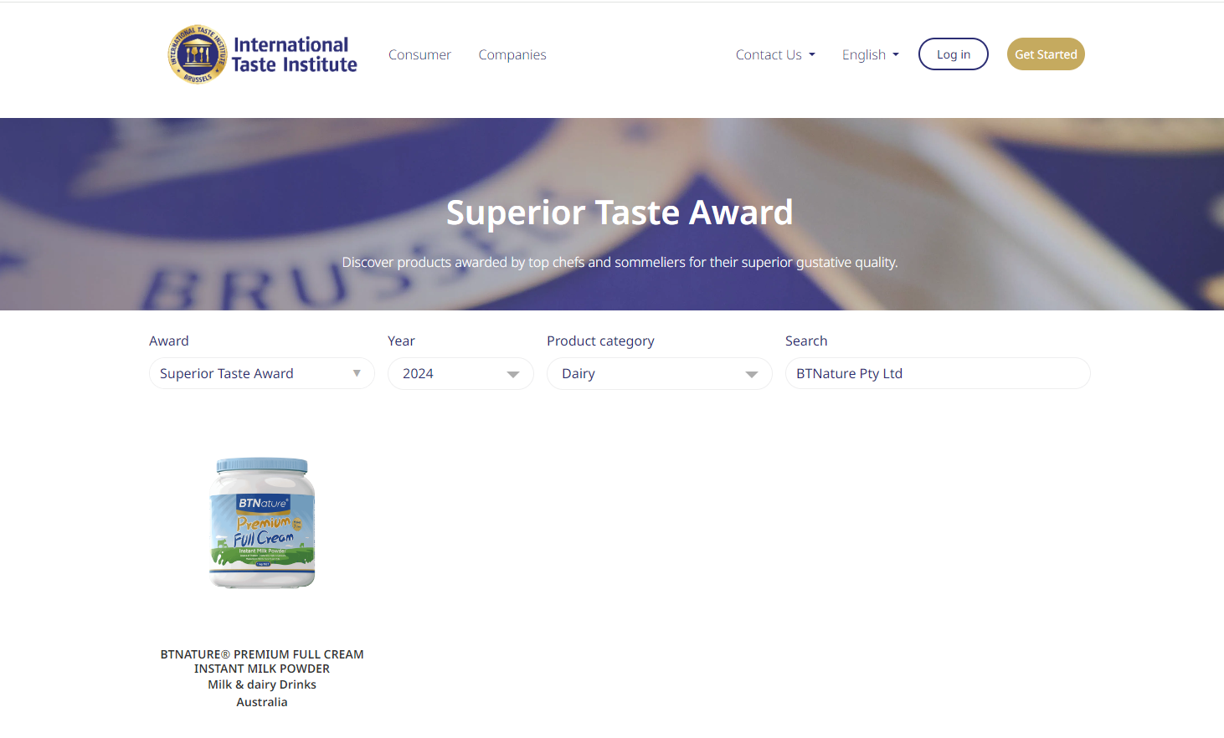Click the International Taste Institute wordmark text
Viewport: 1224px width, 738px height.
click(x=293, y=55)
